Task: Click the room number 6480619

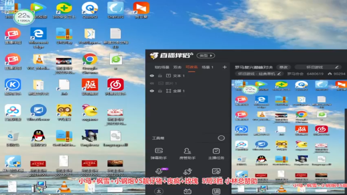Action: pyautogui.click(x=315, y=74)
